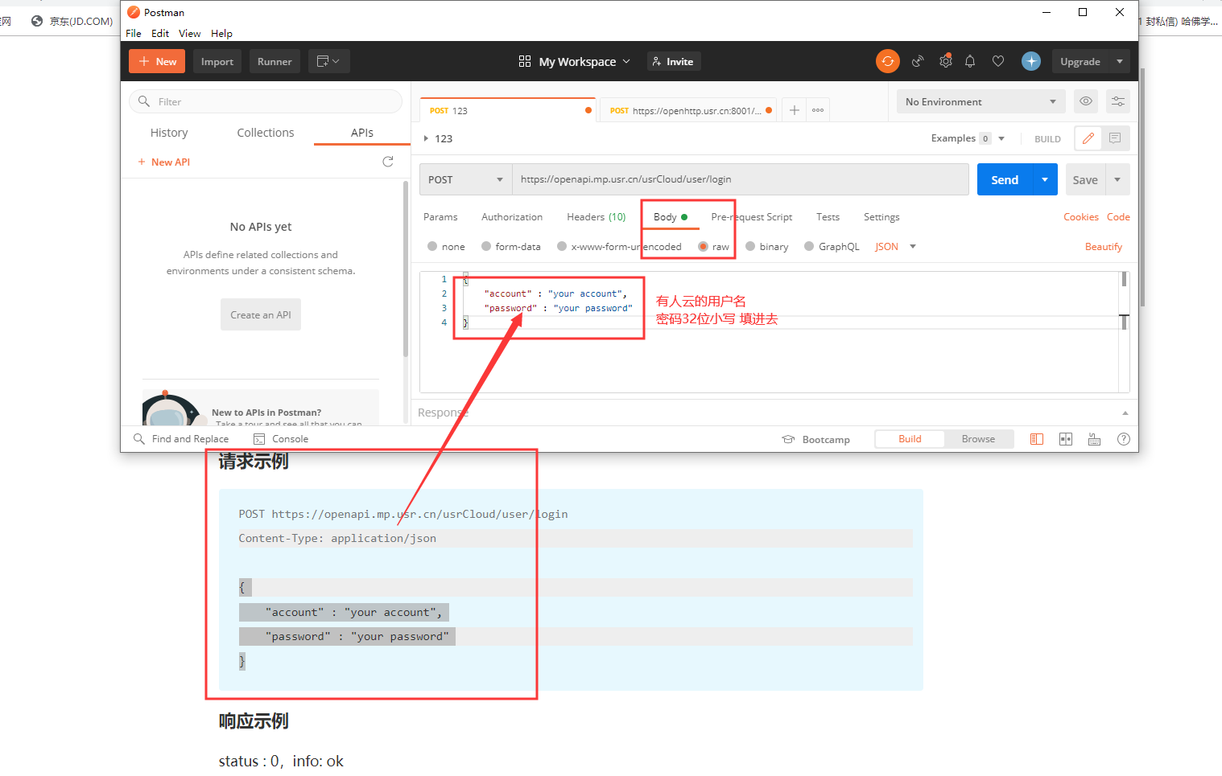Click the Beautify link

[x=1103, y=247]
